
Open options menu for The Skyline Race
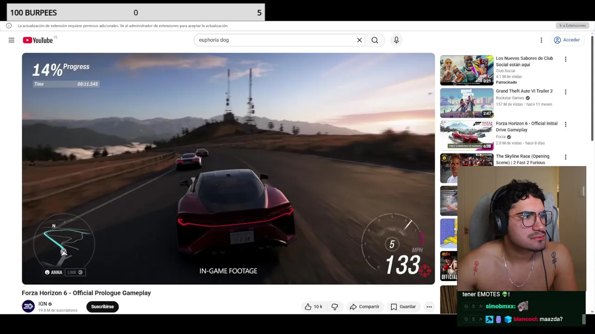pos(565,157)
